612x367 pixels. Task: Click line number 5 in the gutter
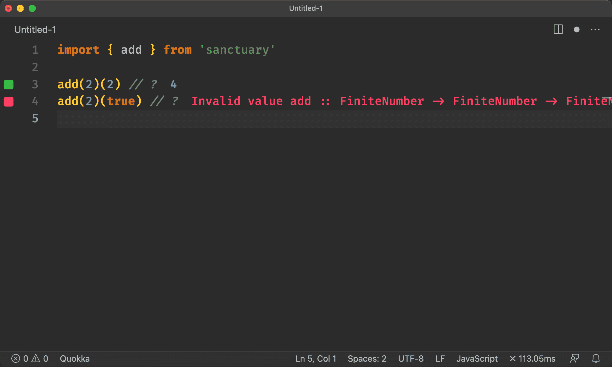[x=35, y=118]
